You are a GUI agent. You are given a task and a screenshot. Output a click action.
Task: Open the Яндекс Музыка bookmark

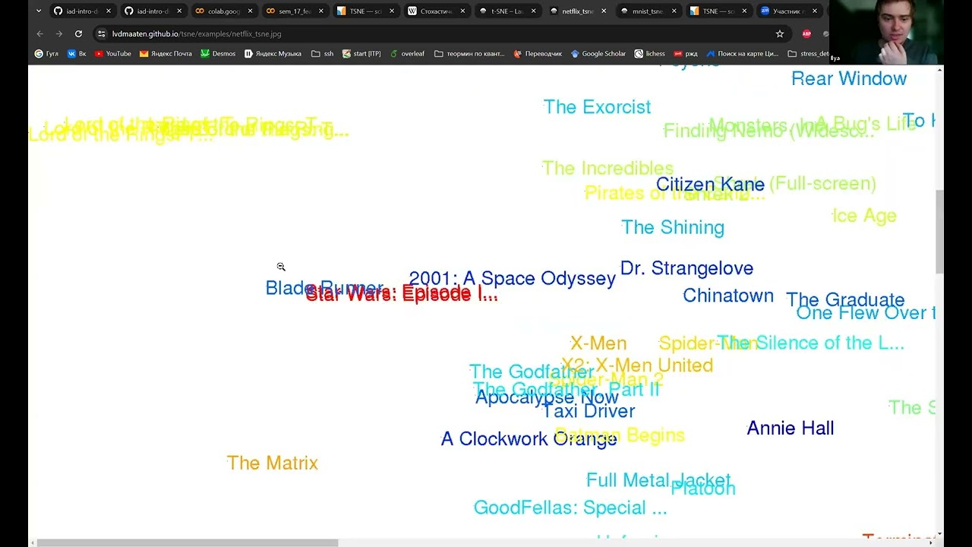[273, 54]
